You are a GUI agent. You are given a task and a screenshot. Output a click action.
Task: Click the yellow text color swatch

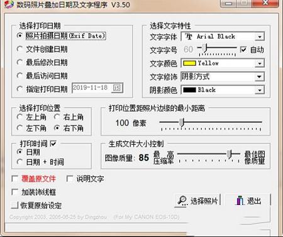[x=189, y=63]
